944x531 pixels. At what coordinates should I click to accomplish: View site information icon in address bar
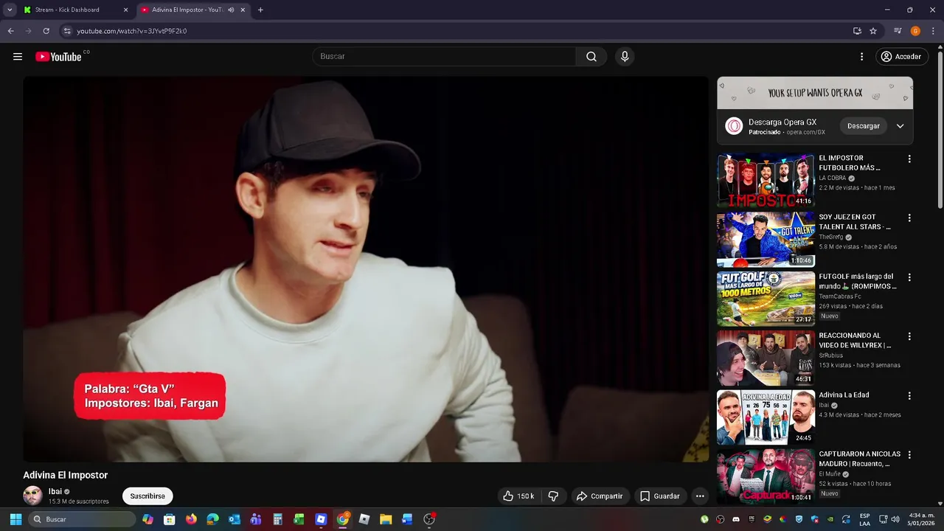click(67, 31)
